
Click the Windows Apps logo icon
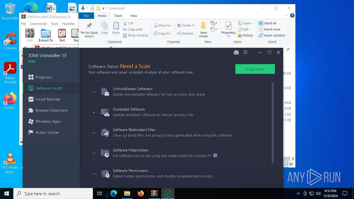point(31,121)
